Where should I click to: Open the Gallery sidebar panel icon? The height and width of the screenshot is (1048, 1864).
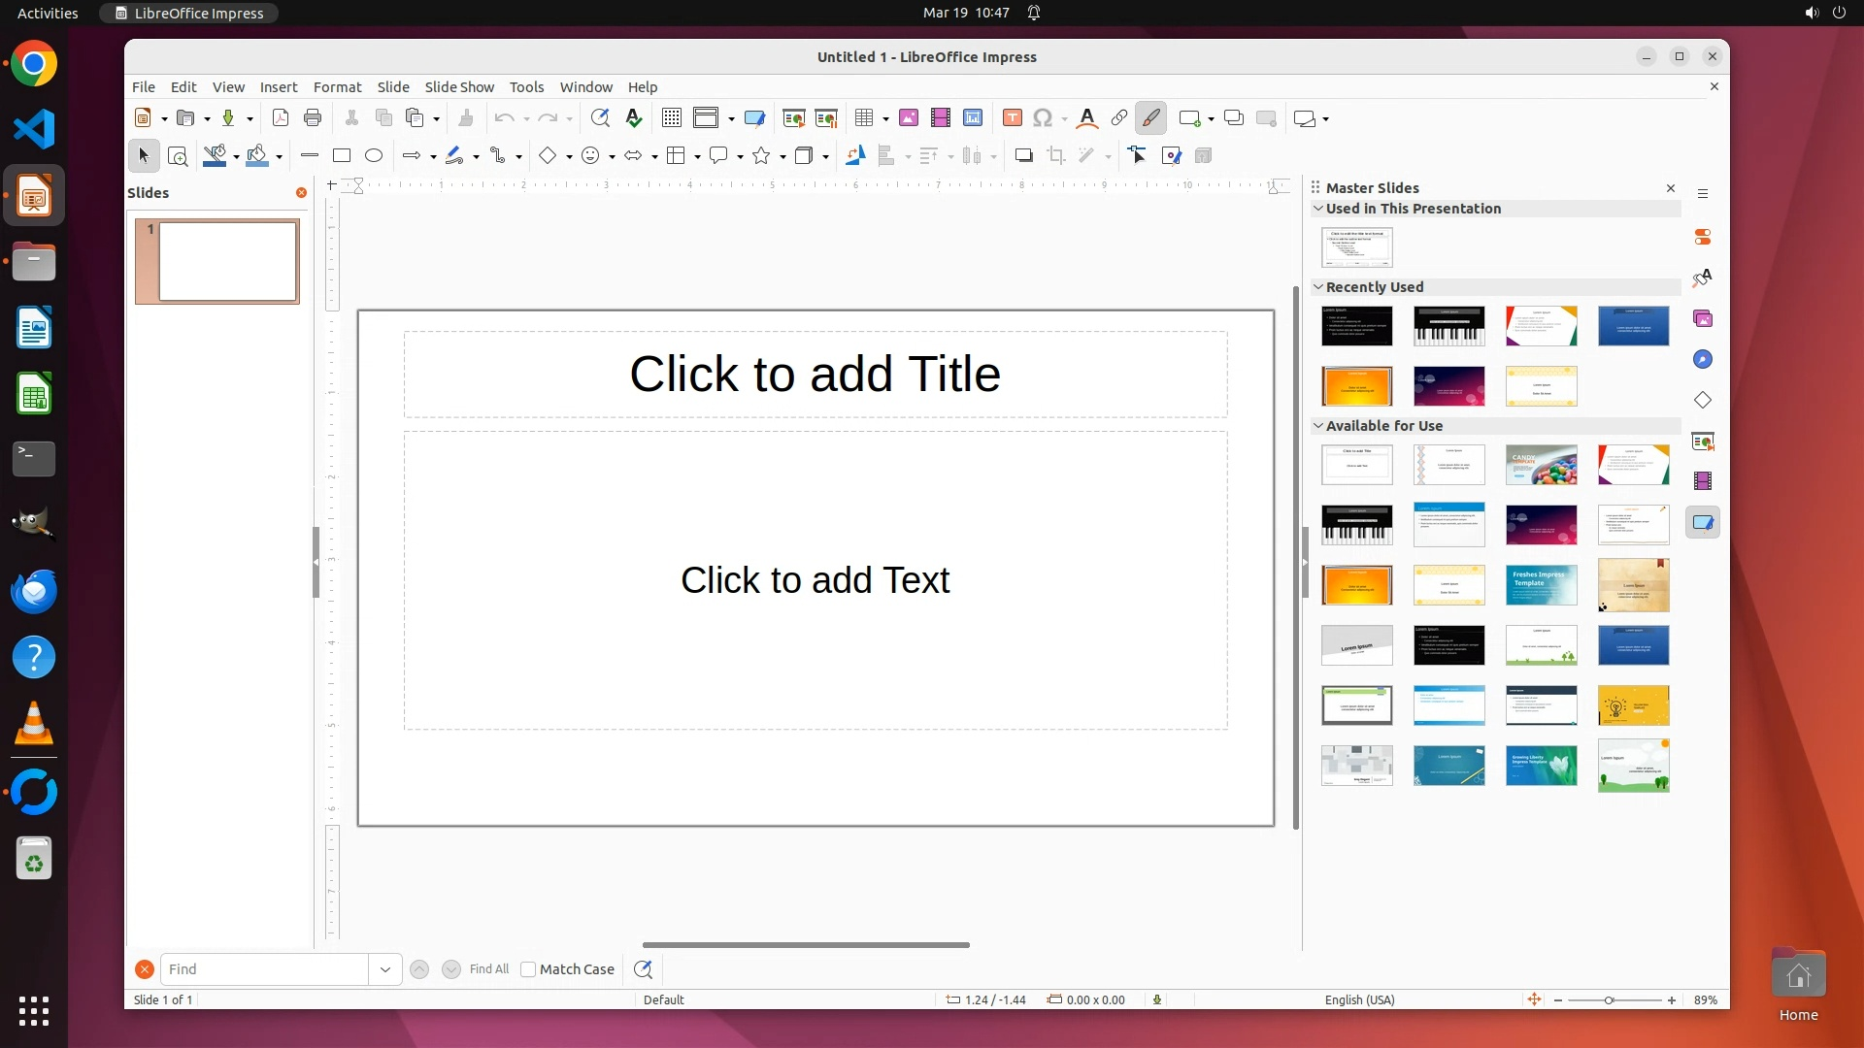(1703, 319)
